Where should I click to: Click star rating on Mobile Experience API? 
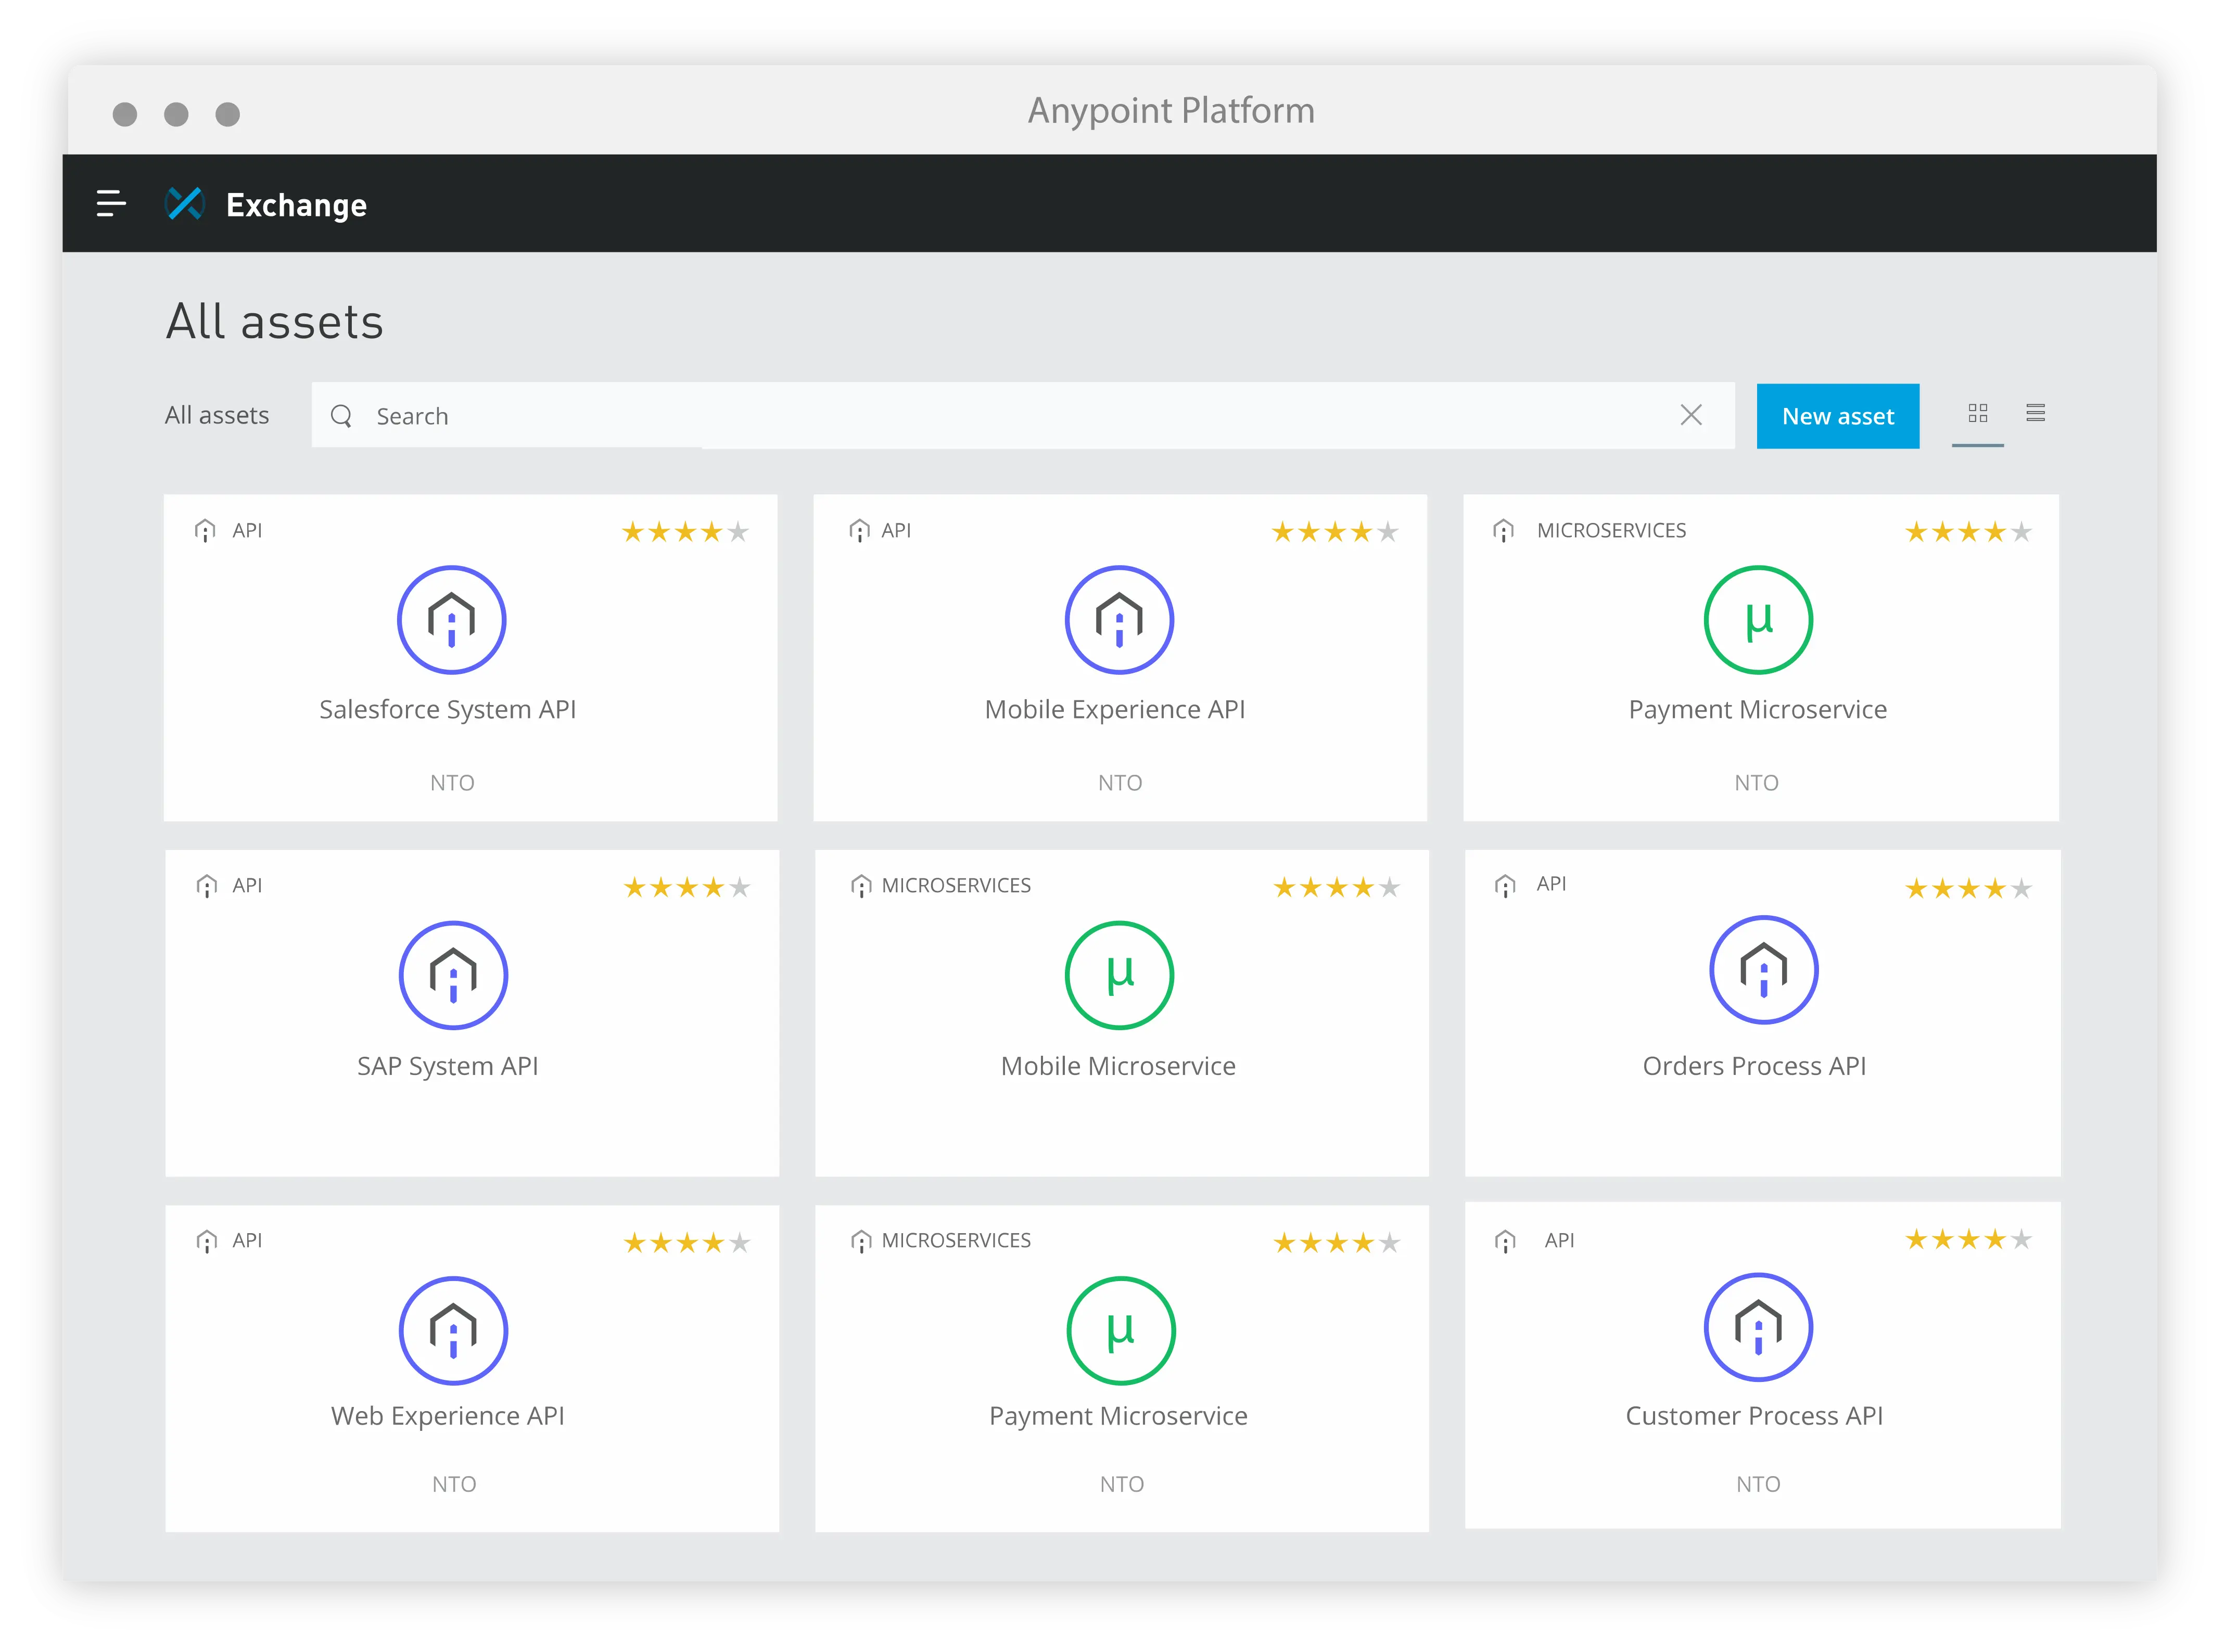(x=1334, y=532)
